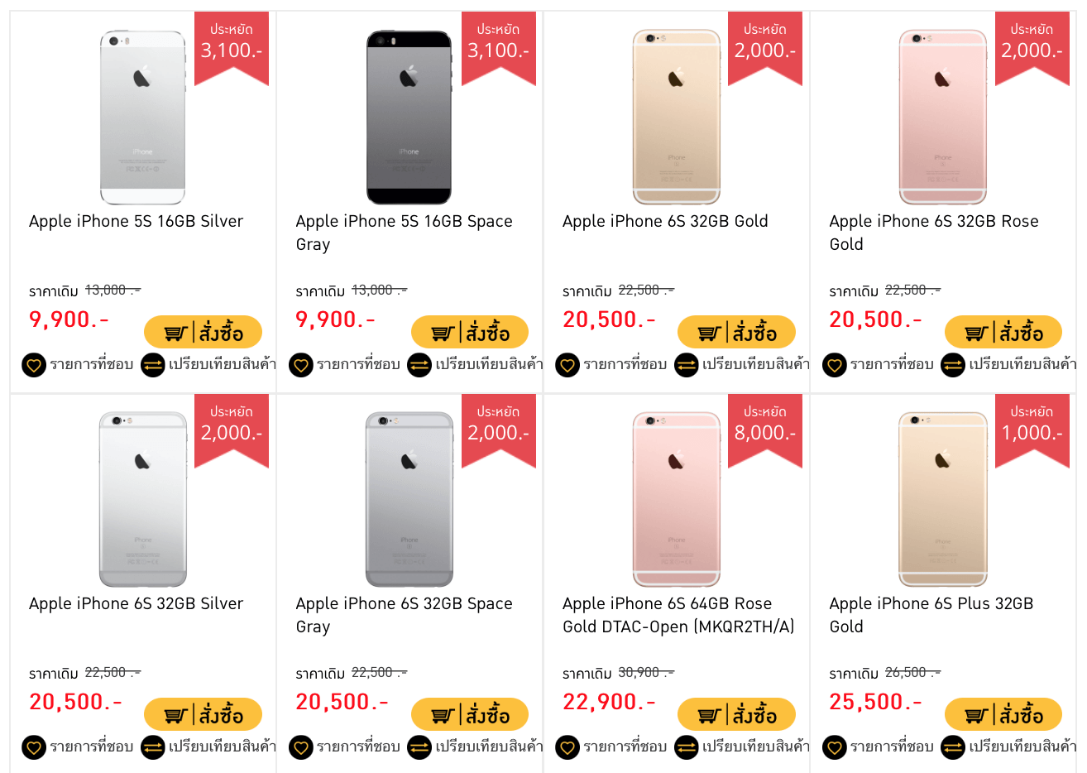Select the iPhone 6S 64GB Rose Gold product image

pyautogui.click(x=677, y=499)
